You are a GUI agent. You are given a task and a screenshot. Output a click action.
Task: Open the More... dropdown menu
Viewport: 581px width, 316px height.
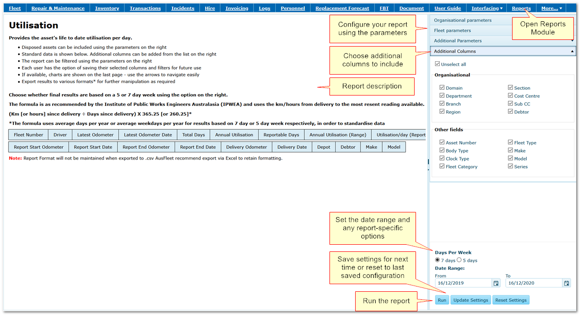click(551, 8)
